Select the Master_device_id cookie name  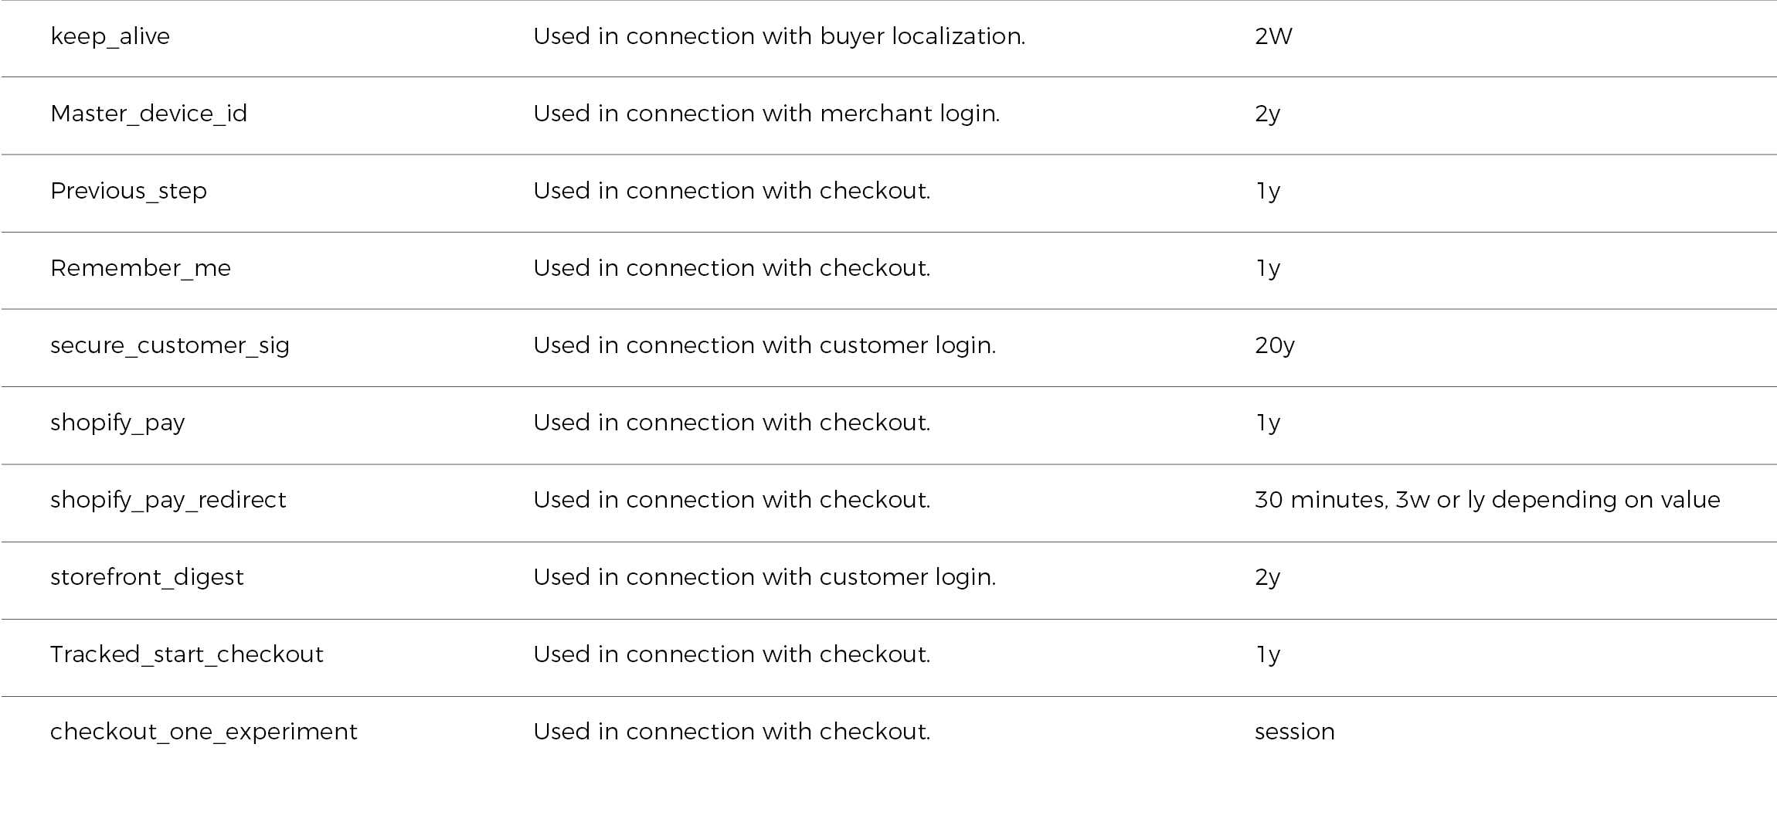point(148,114)
